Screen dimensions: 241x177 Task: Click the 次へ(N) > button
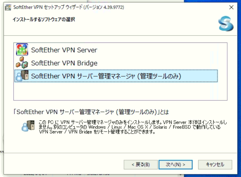coord(175,164)
